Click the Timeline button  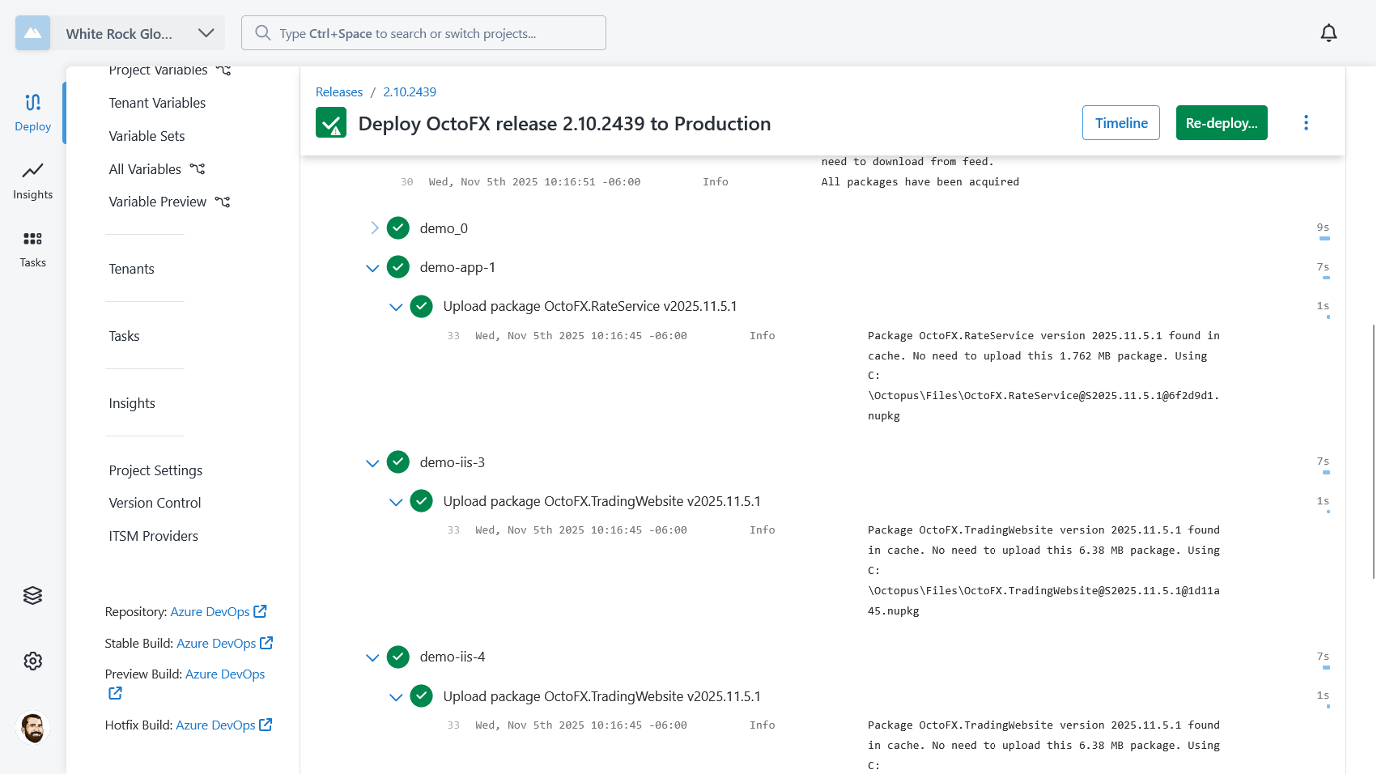1120,123
